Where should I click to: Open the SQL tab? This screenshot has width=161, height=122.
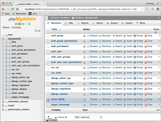click(x=69, y=23)
